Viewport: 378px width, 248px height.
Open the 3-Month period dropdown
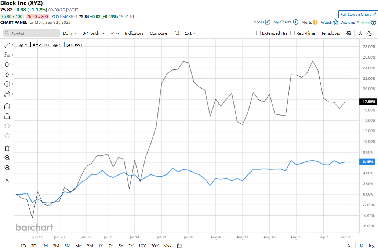coord(93,33)
